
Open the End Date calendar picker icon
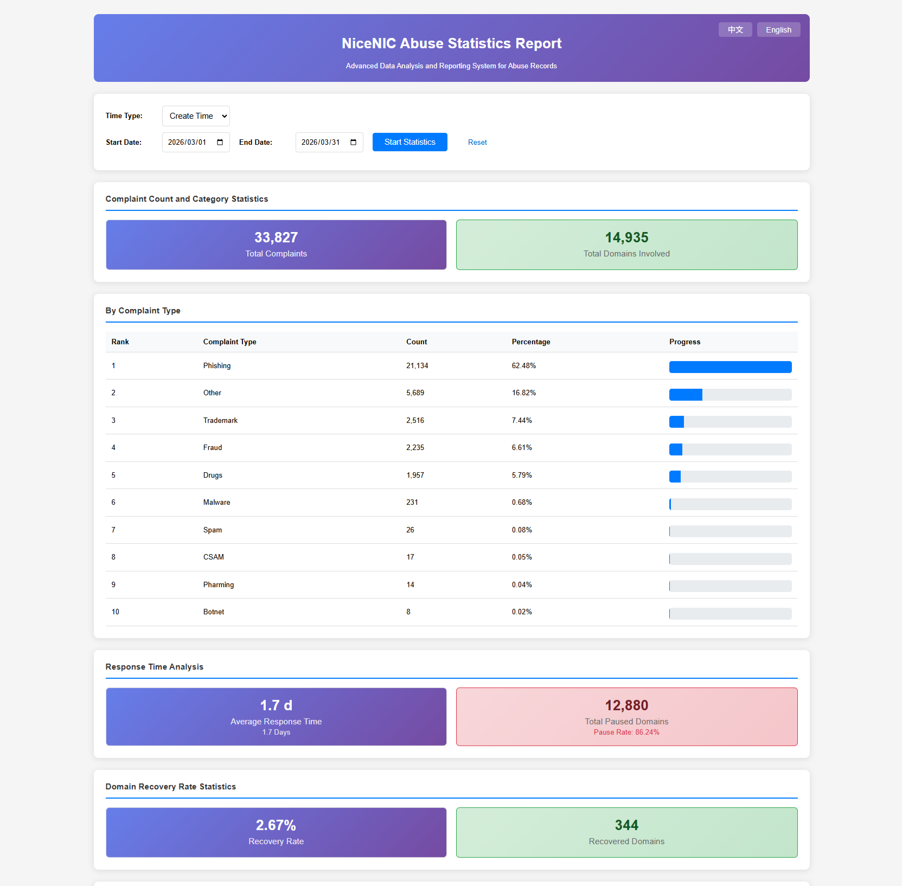[353, 143]
